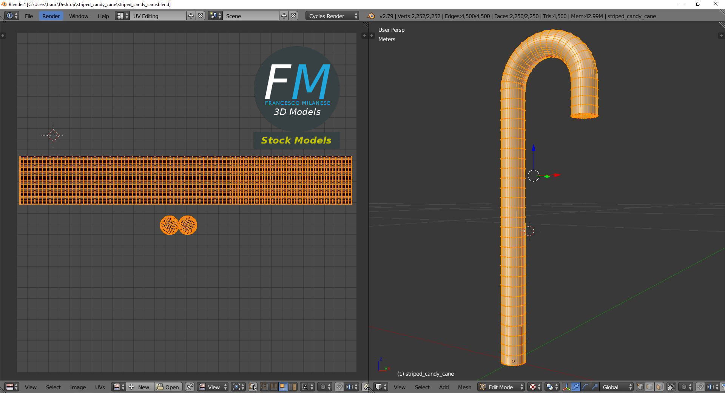This screenshot has width=725, height=393.
Task: Expand the Global orientation dropdown
Action: click(616, 387)
